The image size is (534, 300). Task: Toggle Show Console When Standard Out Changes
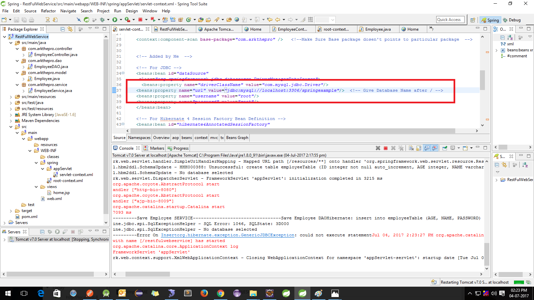click(x=427, y=148)
